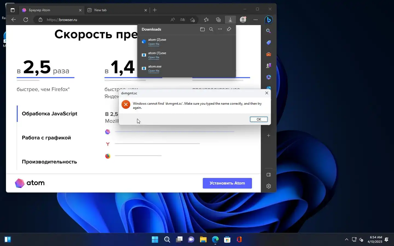Add a sidebar app with plus

[269, 136]
